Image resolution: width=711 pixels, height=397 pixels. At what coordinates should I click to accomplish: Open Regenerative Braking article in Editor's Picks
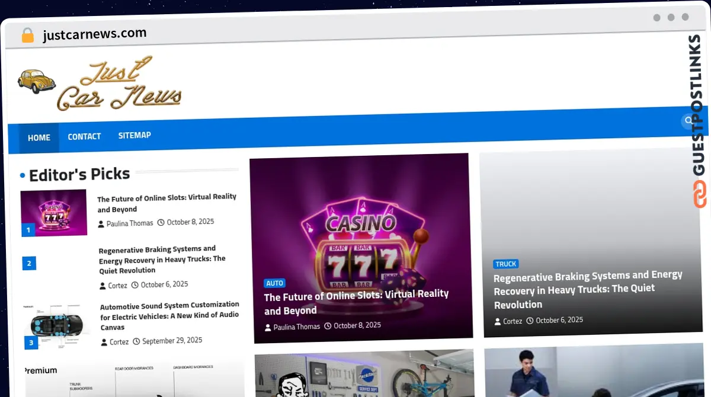point(162,259)
